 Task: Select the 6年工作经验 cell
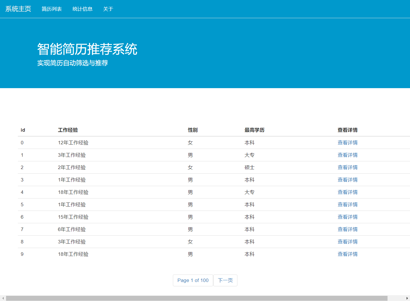(72, 229)
